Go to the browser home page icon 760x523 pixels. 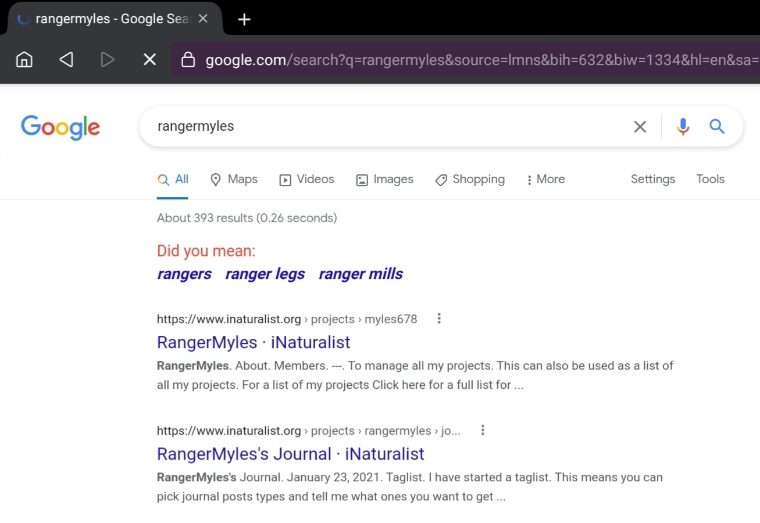tap(24, 59)
